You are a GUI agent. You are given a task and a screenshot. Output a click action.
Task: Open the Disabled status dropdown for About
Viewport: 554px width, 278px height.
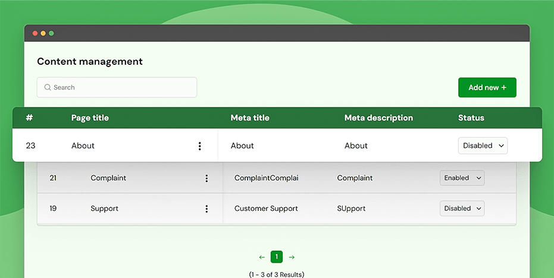click(x=483, y=146)
